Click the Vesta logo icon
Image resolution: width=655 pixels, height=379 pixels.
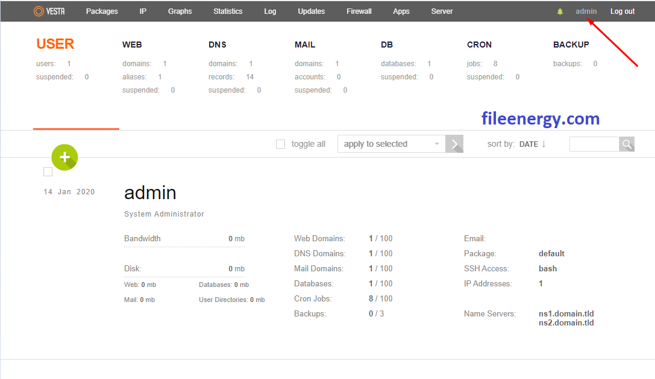[49, 11]
